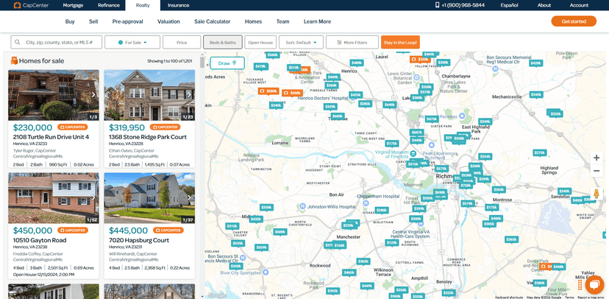Screen dimensions: 609x299
Task: Click CapCenter badge beside $319,950
Action: coord(165,127)
